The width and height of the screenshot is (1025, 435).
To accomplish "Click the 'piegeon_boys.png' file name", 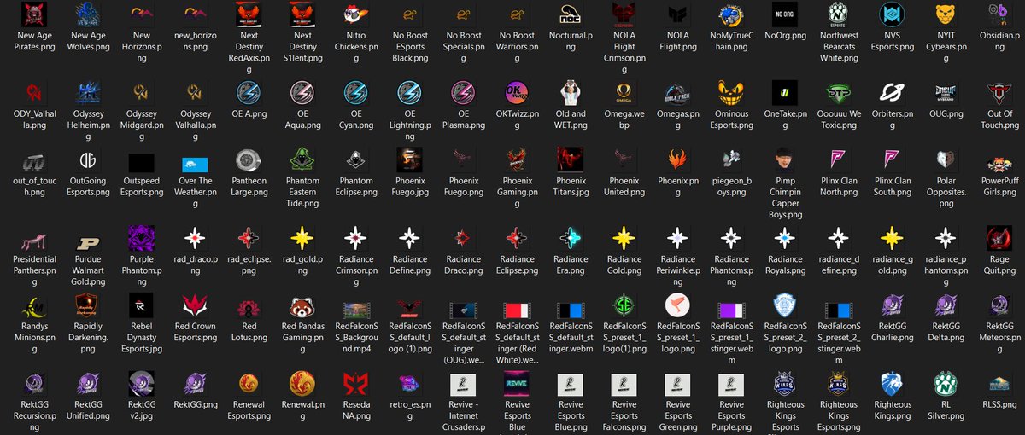I will [x=731, y=187].
